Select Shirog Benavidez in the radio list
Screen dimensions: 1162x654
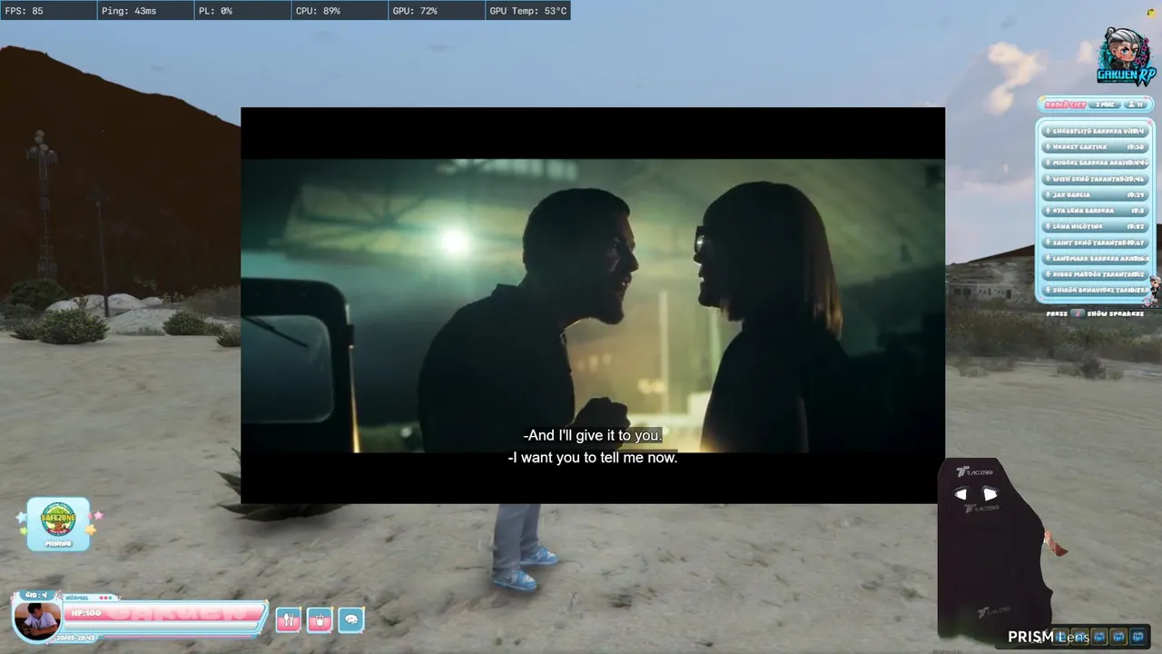[x=1096, y=290]
